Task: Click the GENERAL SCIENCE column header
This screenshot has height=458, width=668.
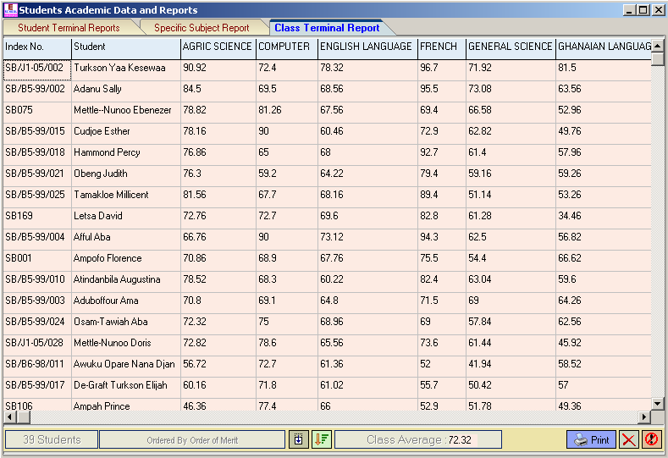Action: tap(511, 47)
